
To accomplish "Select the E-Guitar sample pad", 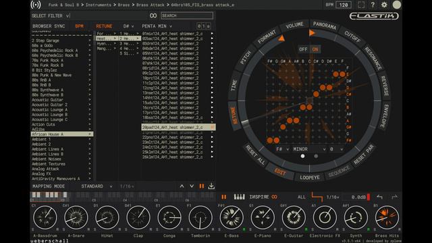I will 294,217.
